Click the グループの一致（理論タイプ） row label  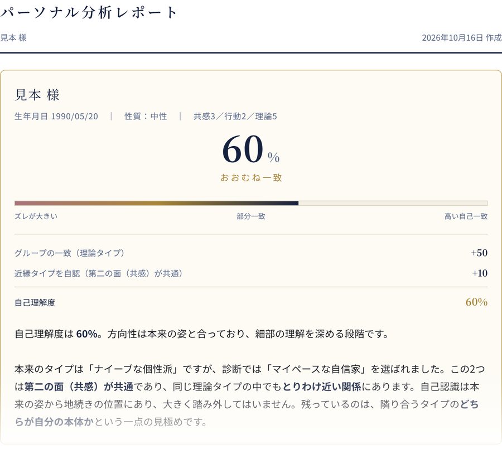point(70,253)
